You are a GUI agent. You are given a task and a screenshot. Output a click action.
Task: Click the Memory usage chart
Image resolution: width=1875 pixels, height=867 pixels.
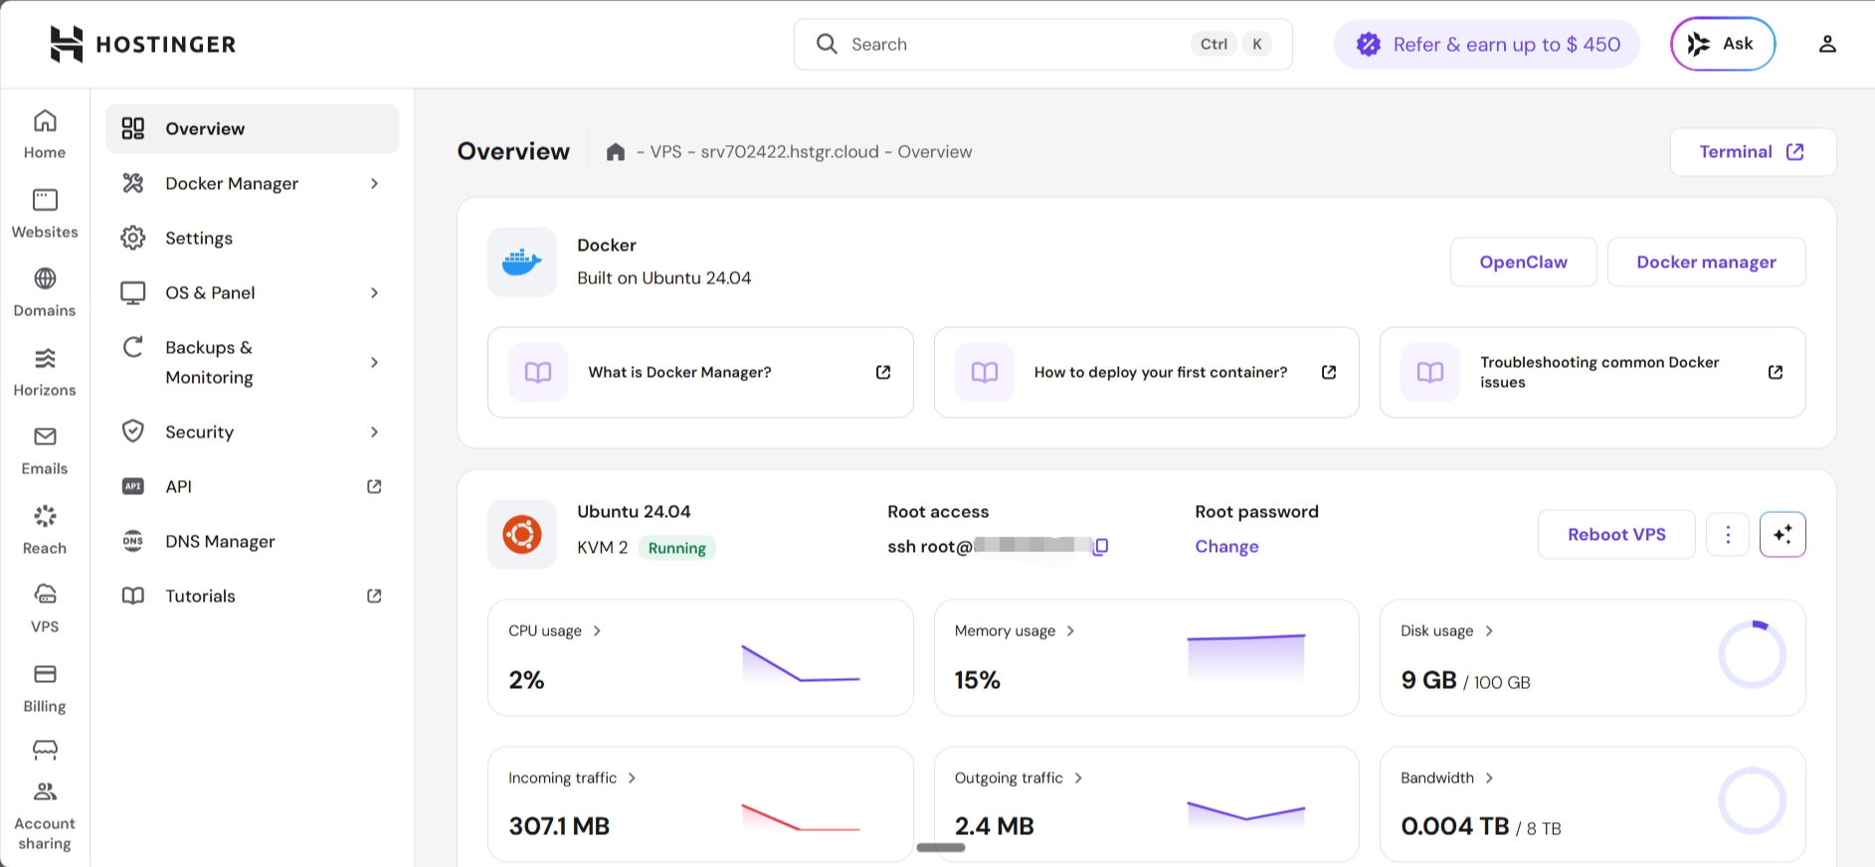pos(1246,656)
